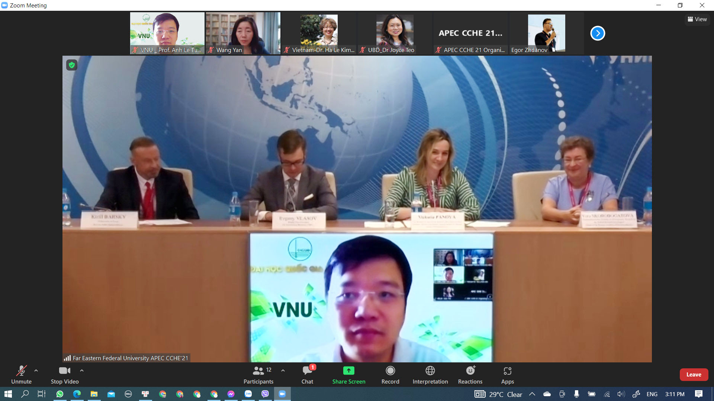Click the active Zoom taskbar icon

pyautogui.click(x=282, y=394)
